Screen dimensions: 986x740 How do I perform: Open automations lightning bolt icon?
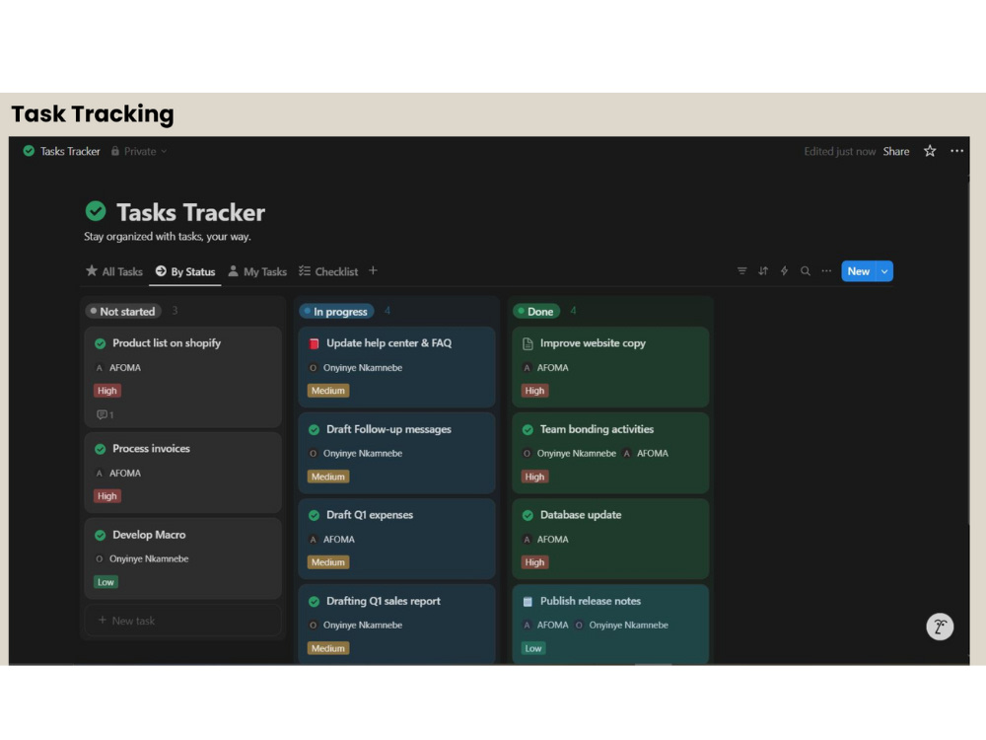click(784, 271)
